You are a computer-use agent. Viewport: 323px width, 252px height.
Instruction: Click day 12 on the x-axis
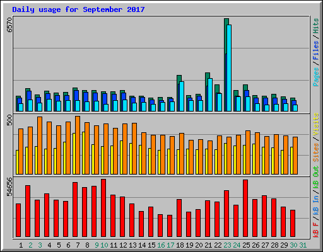coord(123,245)
